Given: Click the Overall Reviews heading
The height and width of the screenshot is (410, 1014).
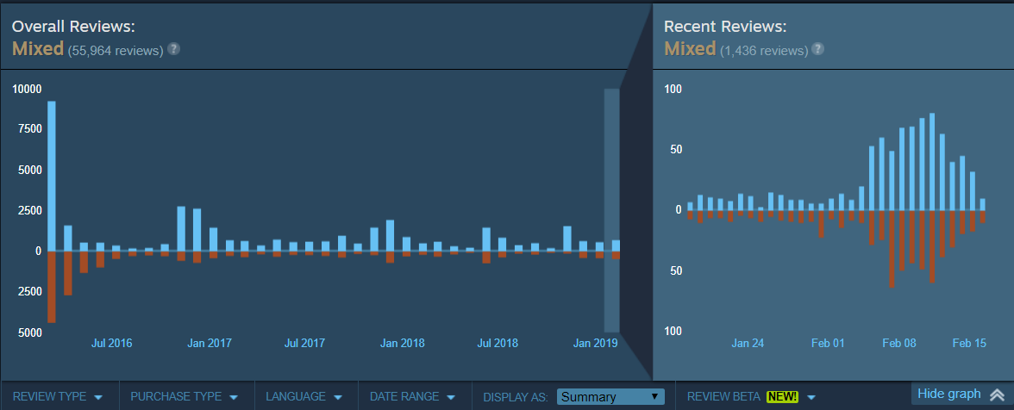Looking at the screenshot, I should (x=73, y=27).
